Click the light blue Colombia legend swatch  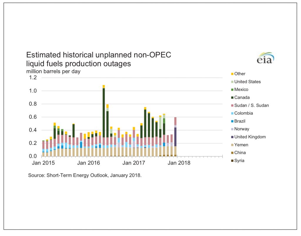click(232, 113)
